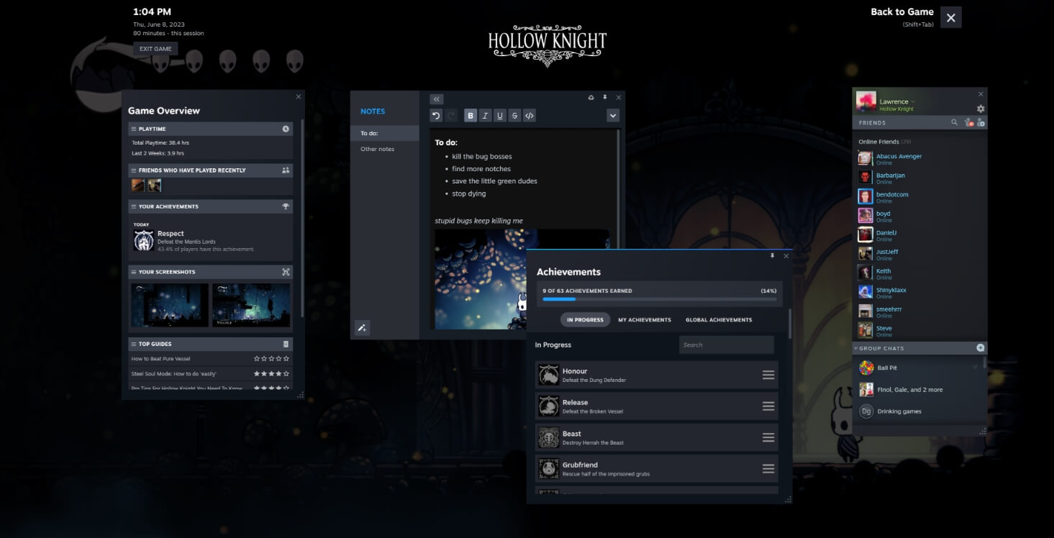This screenshot has height=538, width=1054.
Task: Pin the Achievements window
Action: point(773,255)
